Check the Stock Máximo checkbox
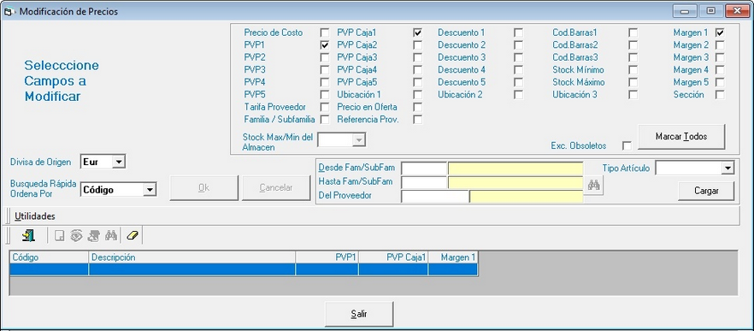This screenshot has height=331, width=754. click(x=633, y=82)
